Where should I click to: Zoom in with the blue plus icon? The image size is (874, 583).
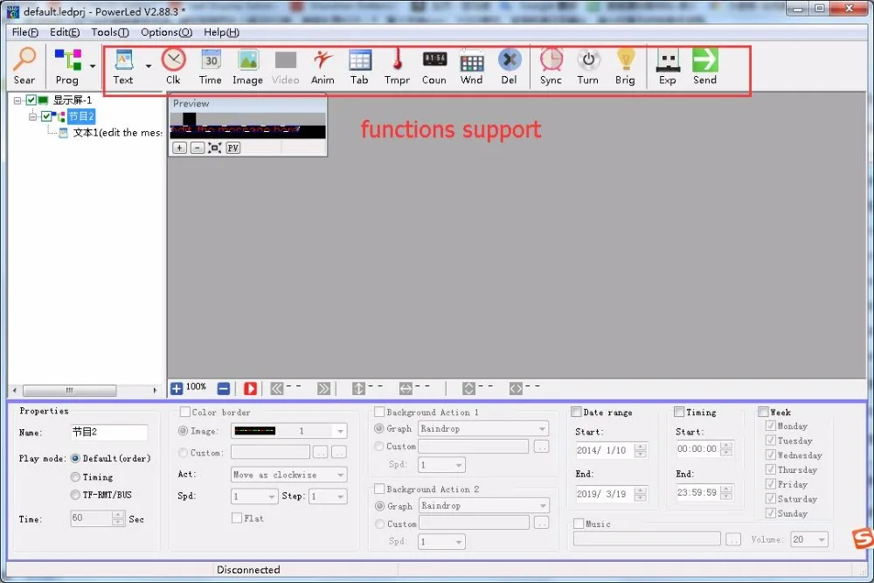tap(177, 388)
